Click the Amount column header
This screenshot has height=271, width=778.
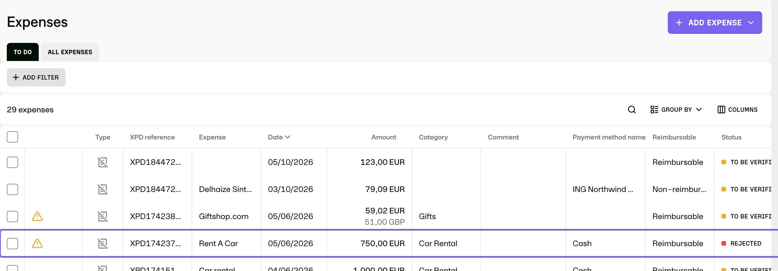[x=384, y=137]
